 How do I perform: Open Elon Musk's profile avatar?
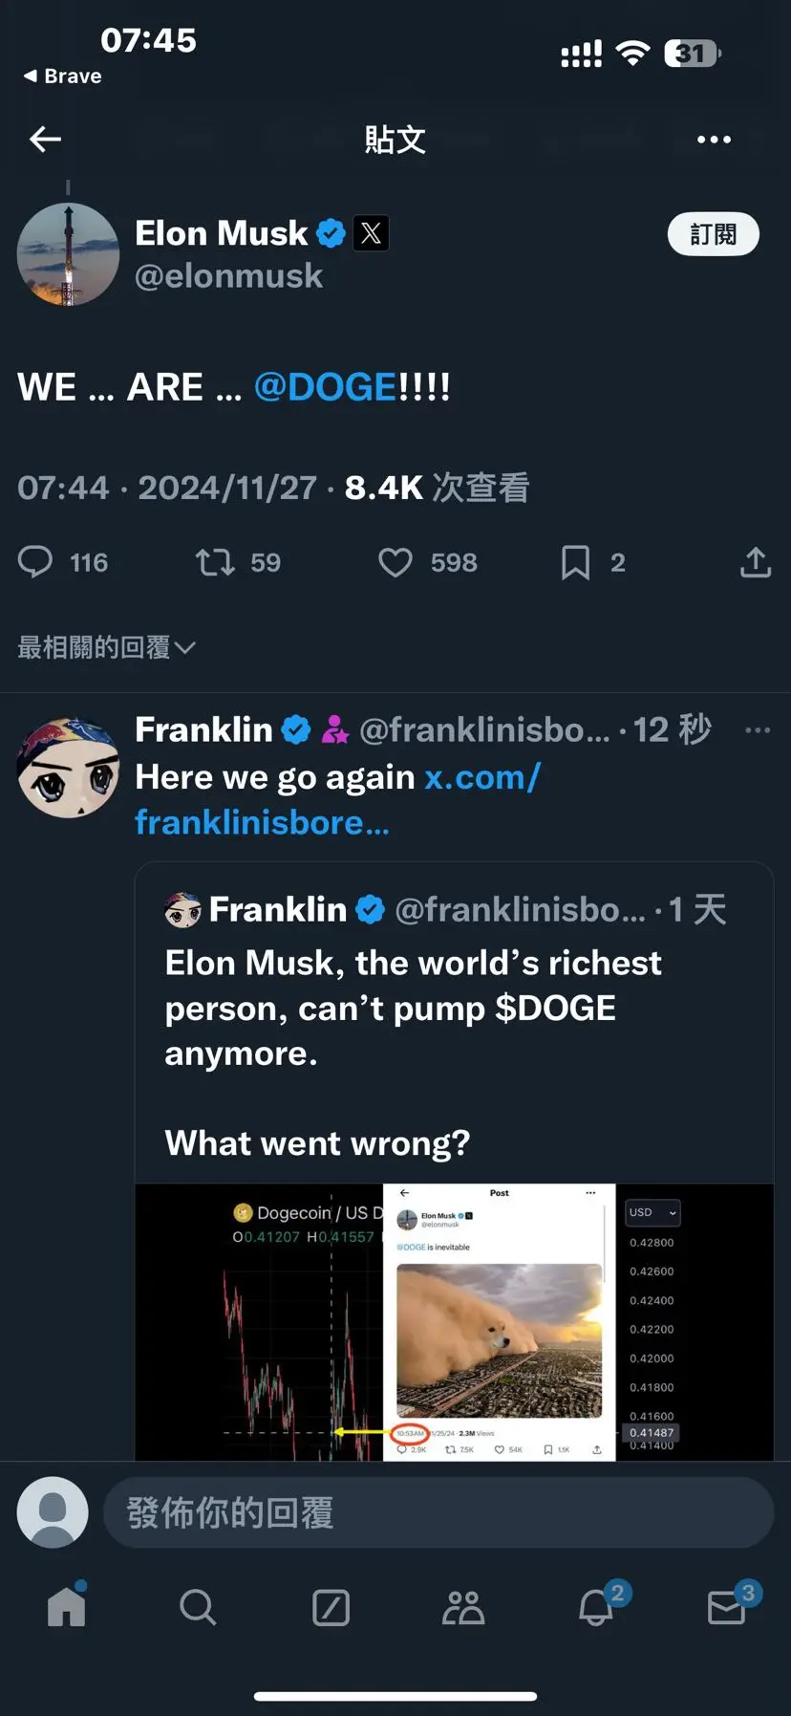click(x=68, y=254)
